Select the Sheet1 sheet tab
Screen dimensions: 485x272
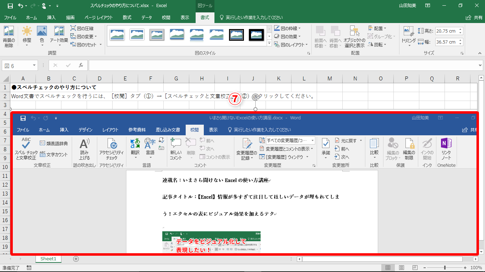(x=48, y=259)
